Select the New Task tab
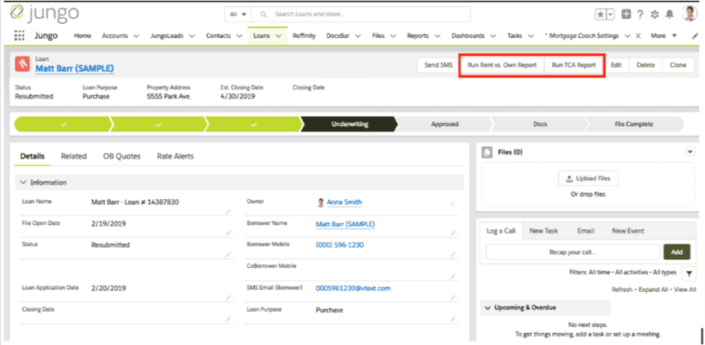This screenshot has width=705, height=345. pyautogui.click(x=543, y=231)
